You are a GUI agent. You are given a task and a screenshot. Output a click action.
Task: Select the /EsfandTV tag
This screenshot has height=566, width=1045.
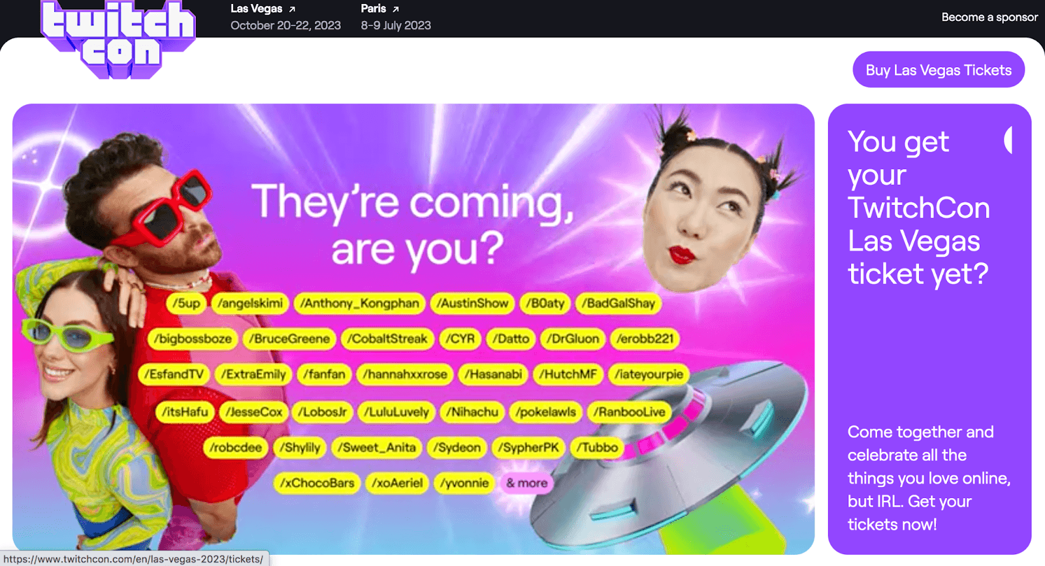174,375
